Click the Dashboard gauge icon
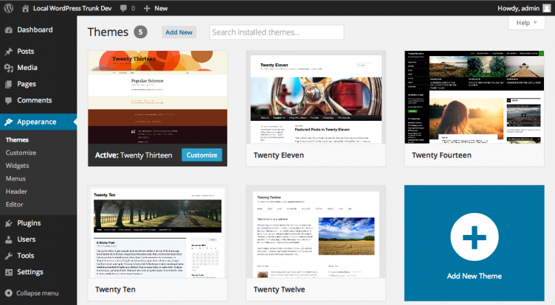 click(9, 30)
